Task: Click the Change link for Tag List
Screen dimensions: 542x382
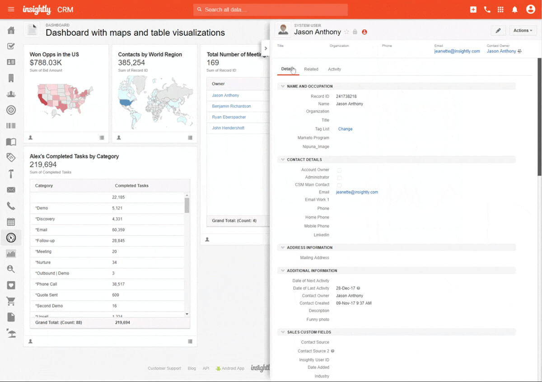Action: [x=345, y=129]
